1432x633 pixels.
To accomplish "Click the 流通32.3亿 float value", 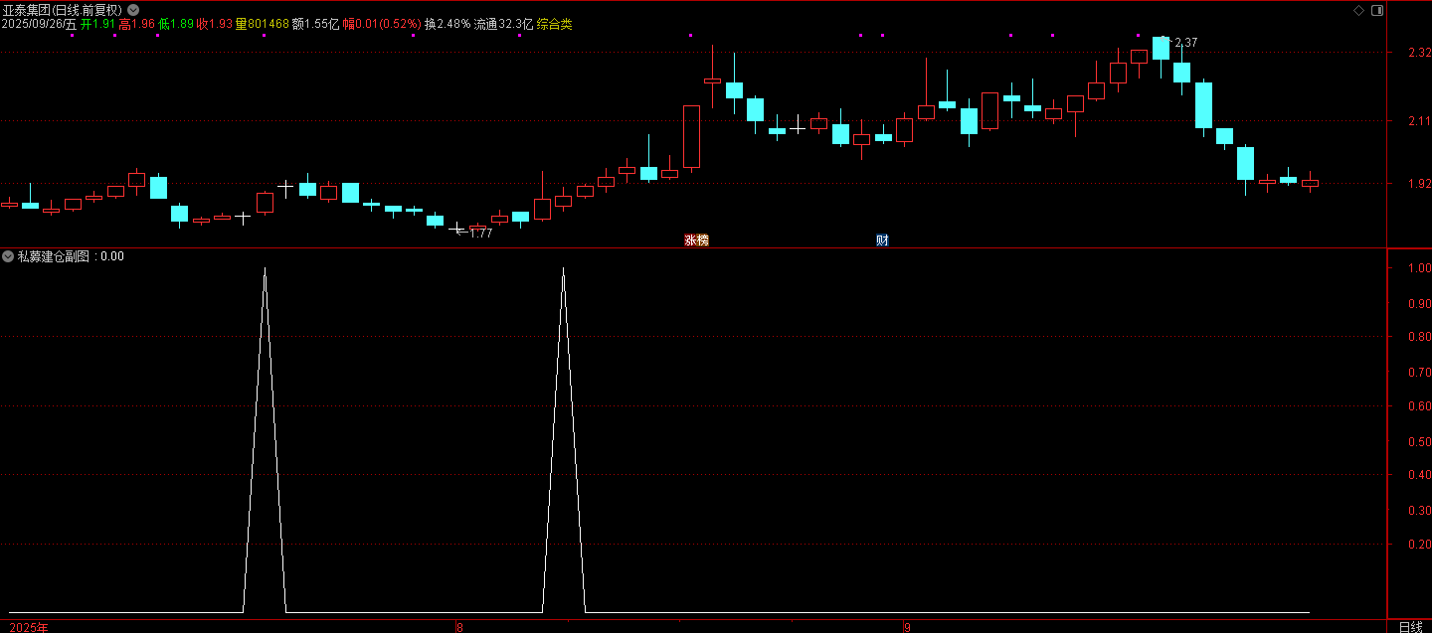I will tap(503, 24).
